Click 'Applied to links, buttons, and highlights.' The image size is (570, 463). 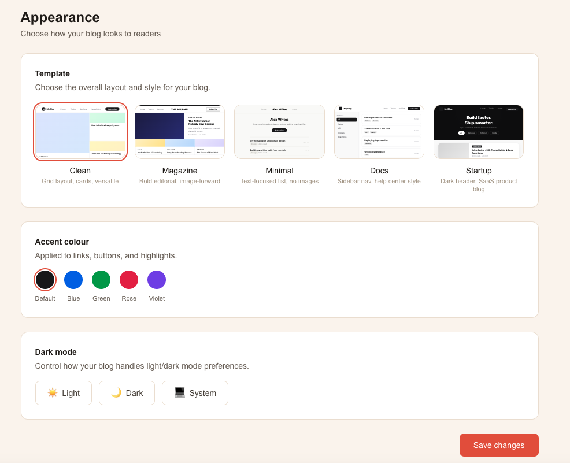click(x=106, y=256)
